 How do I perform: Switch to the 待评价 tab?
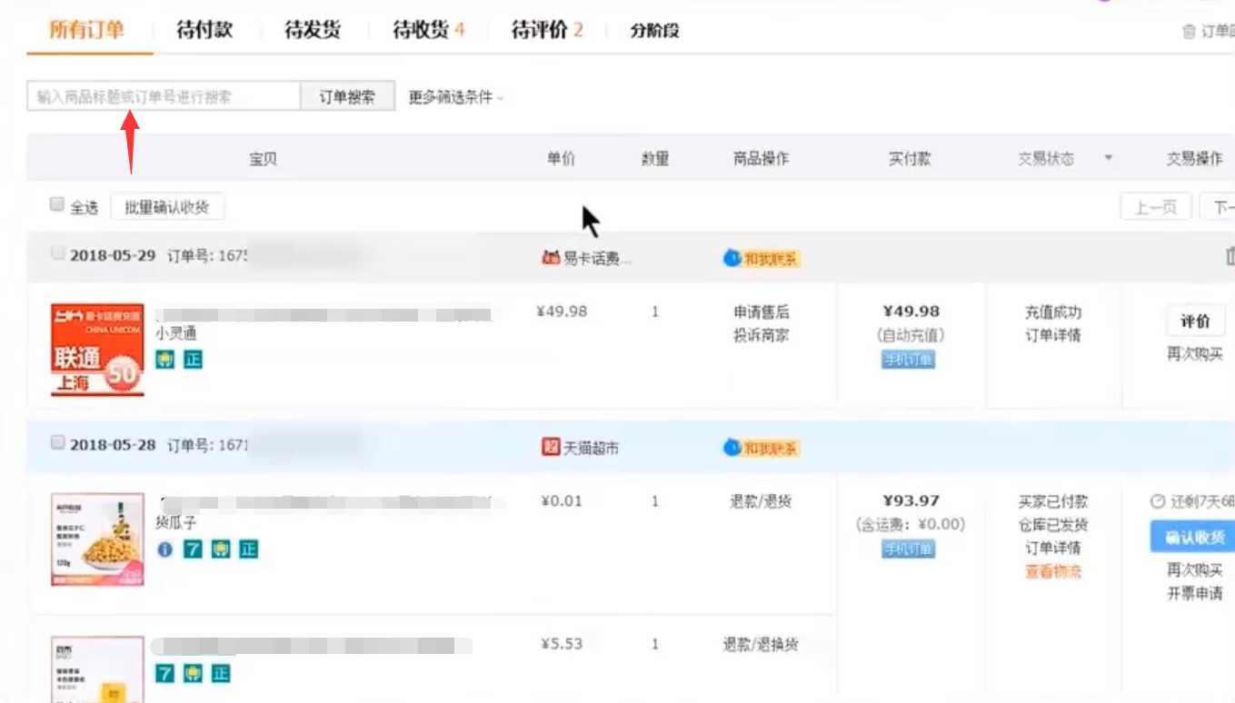coord(546,30)
